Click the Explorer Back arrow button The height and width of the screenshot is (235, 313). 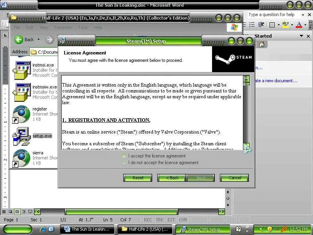[x=19, y=40]
